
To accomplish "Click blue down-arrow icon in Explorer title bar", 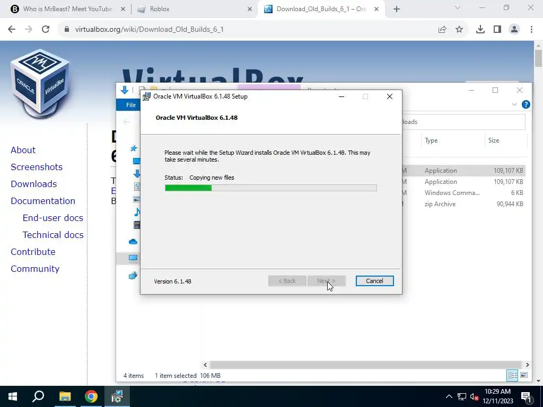I will (x=124, y=90).
